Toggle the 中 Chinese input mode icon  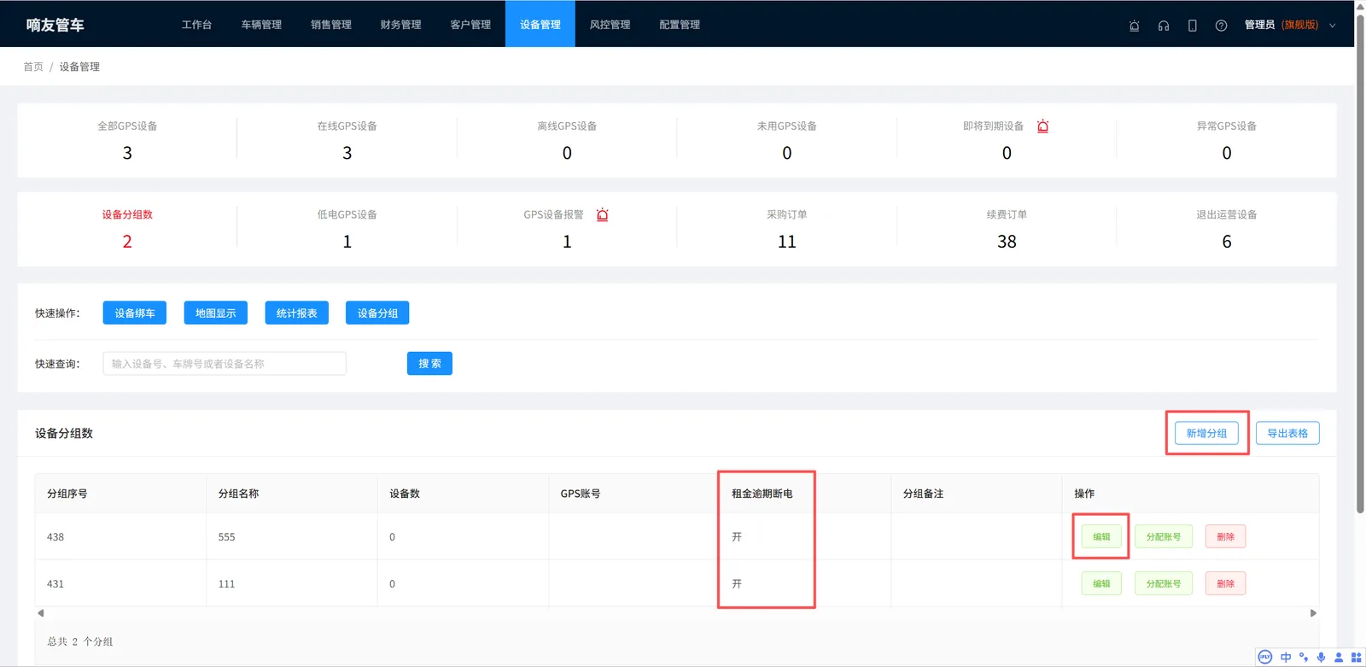pyautogui.click(x=1286, y=657)
